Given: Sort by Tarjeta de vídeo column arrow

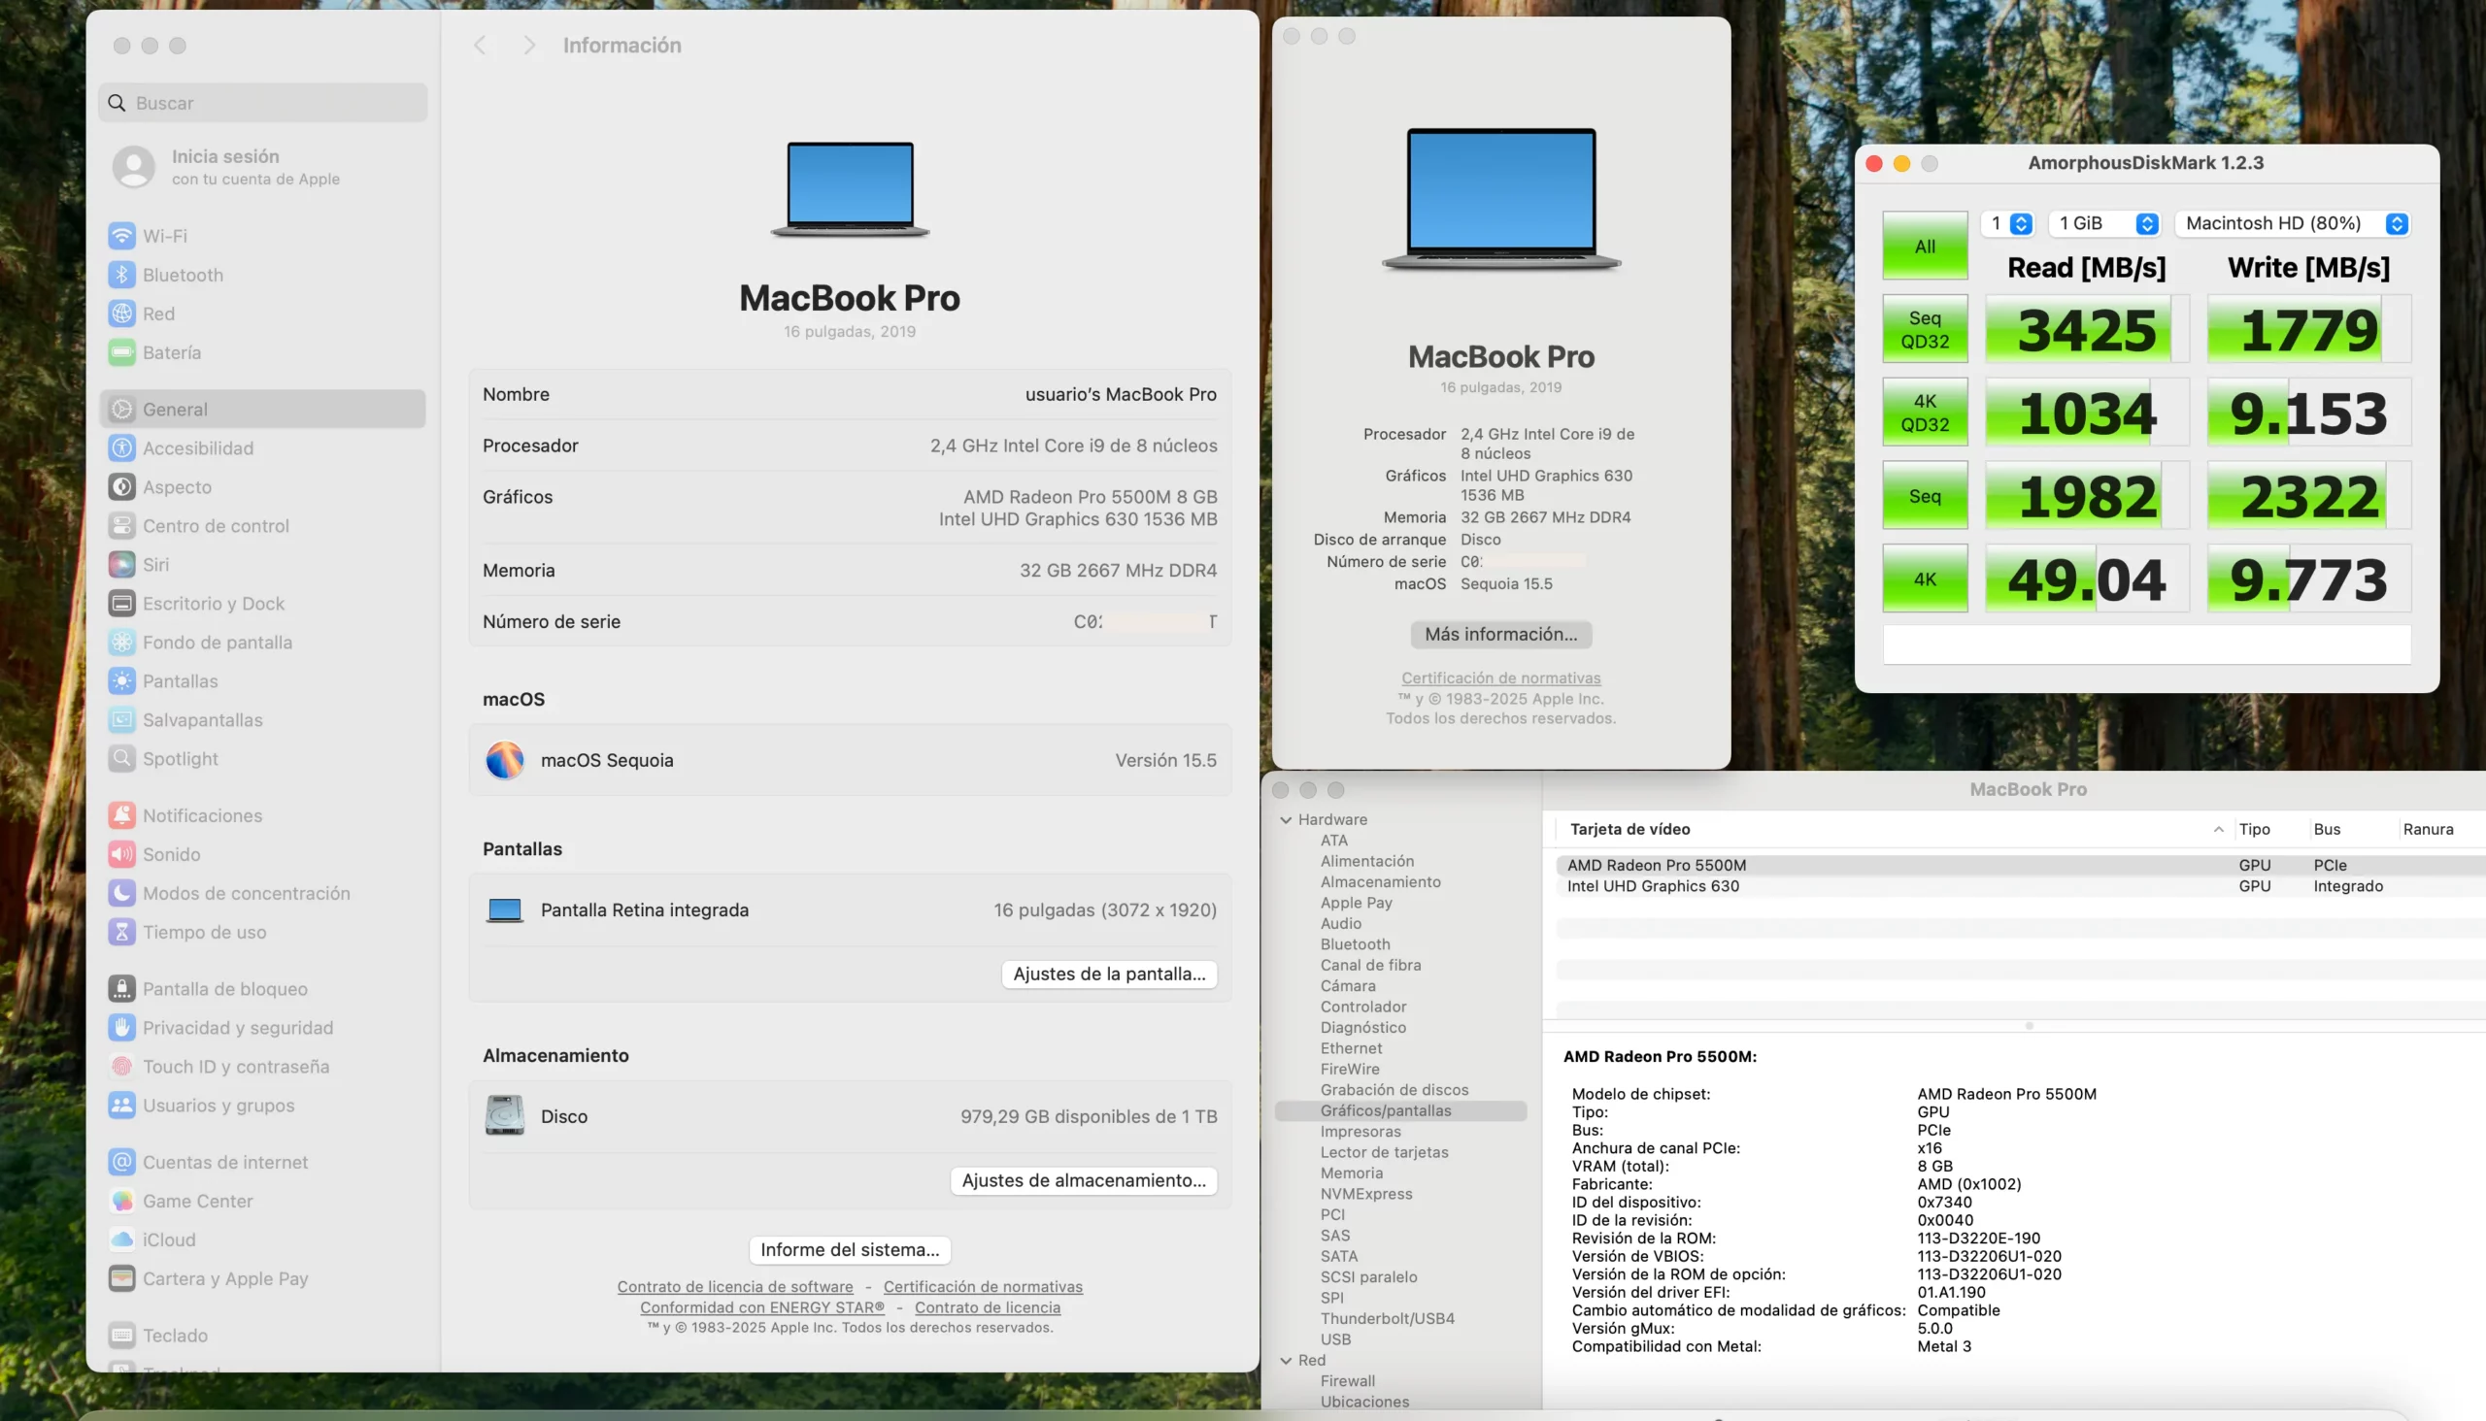Looking at the screenshot, I should (2218, 830).
